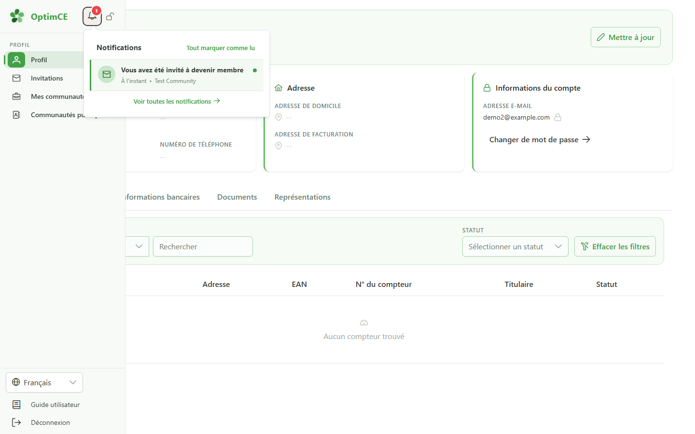
Task: Click the pencil icon in Mettre à jour
Action: pos(601,37)
